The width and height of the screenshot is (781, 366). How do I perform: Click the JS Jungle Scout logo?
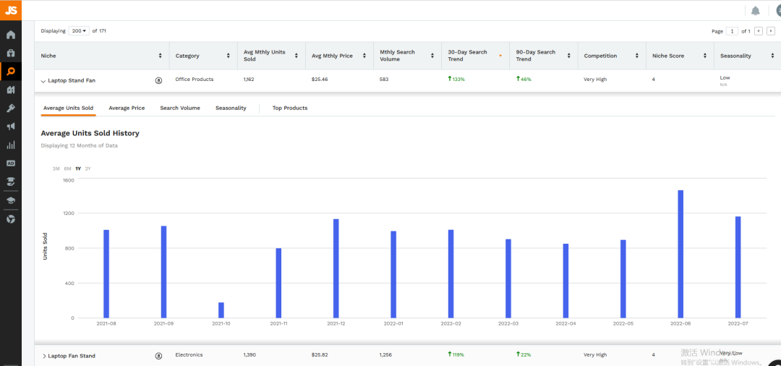pos(10,10)
